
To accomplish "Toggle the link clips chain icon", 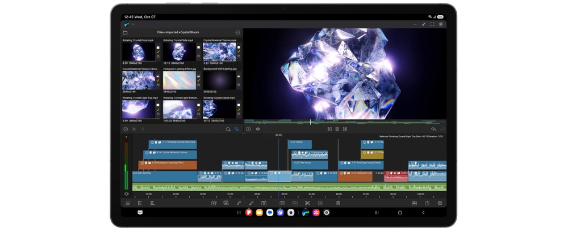I will [x=239, y=203].
